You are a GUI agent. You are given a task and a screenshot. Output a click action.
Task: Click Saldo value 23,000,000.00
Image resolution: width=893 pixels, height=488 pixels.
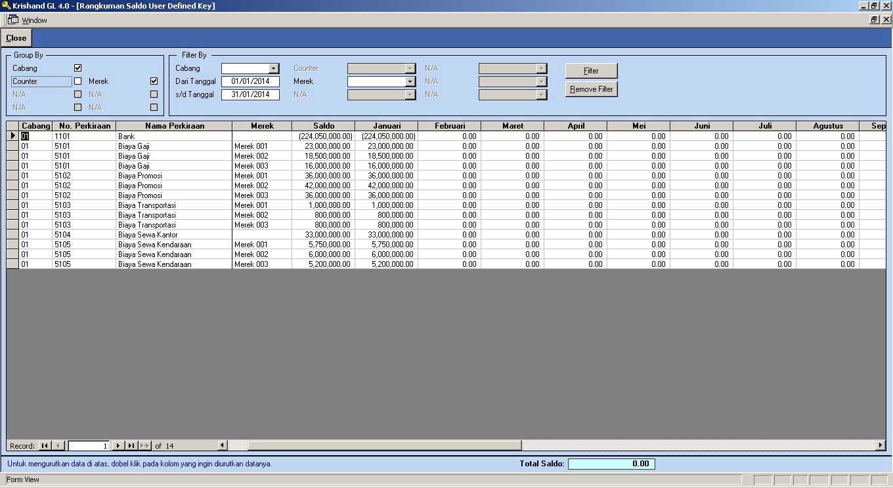coord(324,146)
